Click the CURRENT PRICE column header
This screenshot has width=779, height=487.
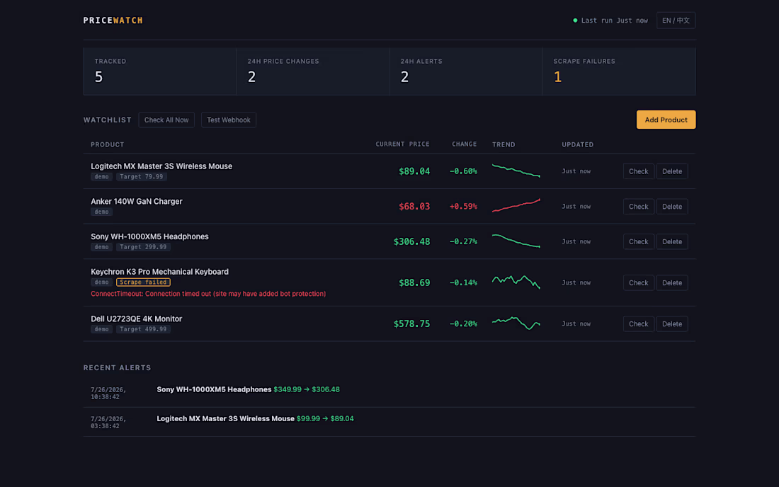click(402, 144)
